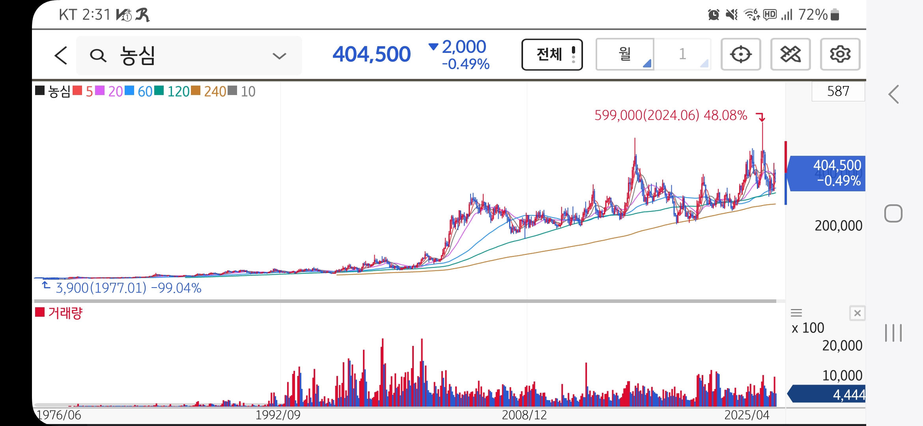Screen dimensions: 923x426
Task: Click the chart horizontal scrollbar under price chart
Action: pos(405,301)
